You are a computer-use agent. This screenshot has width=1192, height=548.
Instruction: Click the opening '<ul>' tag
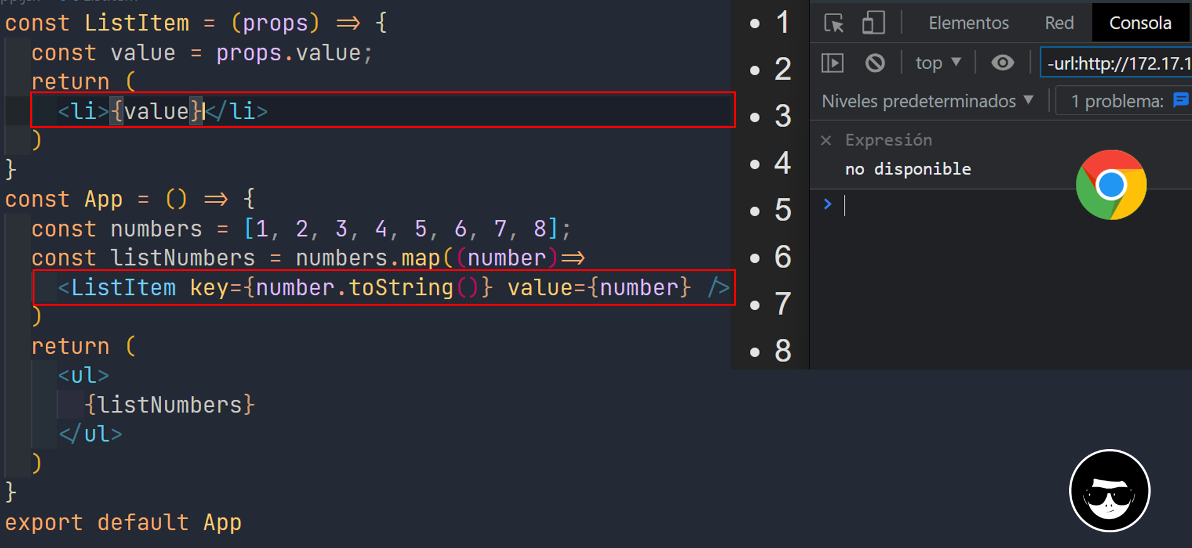(x=83, y=375)
